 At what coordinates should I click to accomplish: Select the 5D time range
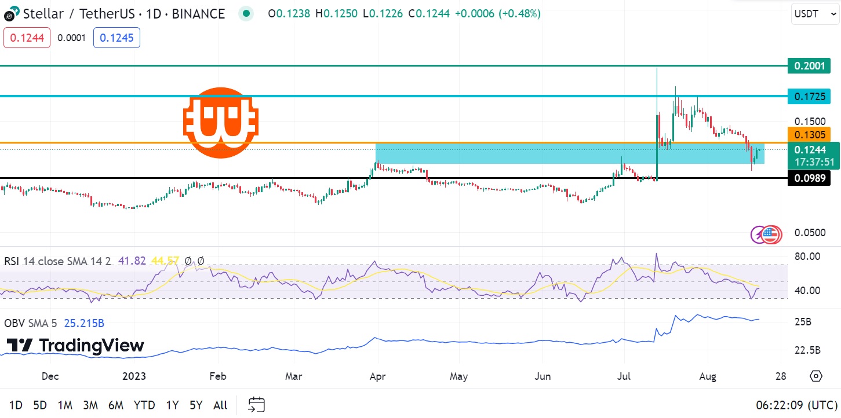pos(40,405)
